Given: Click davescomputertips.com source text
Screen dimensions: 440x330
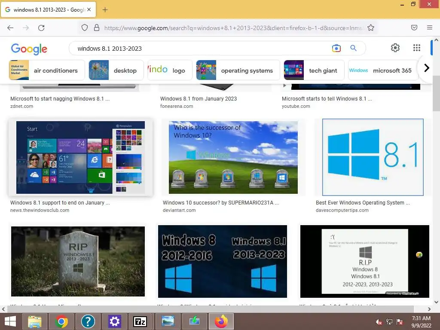Looking at the screenshot, I should 342,210.
